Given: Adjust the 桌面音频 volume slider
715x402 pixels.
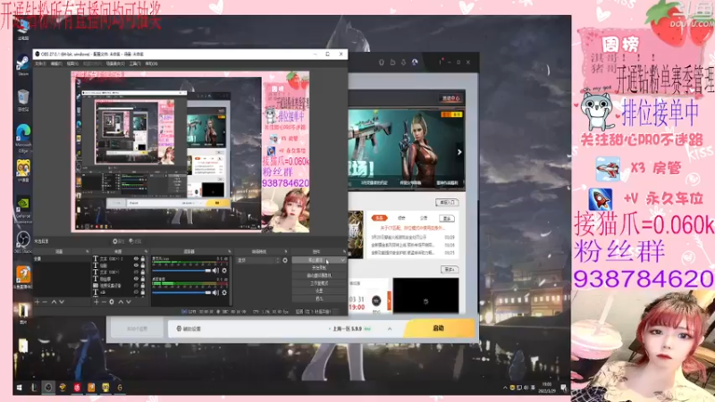Looking at the screenshot, I should 181,293.
